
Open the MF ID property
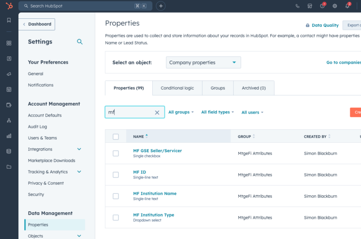[x=140, y=172]
